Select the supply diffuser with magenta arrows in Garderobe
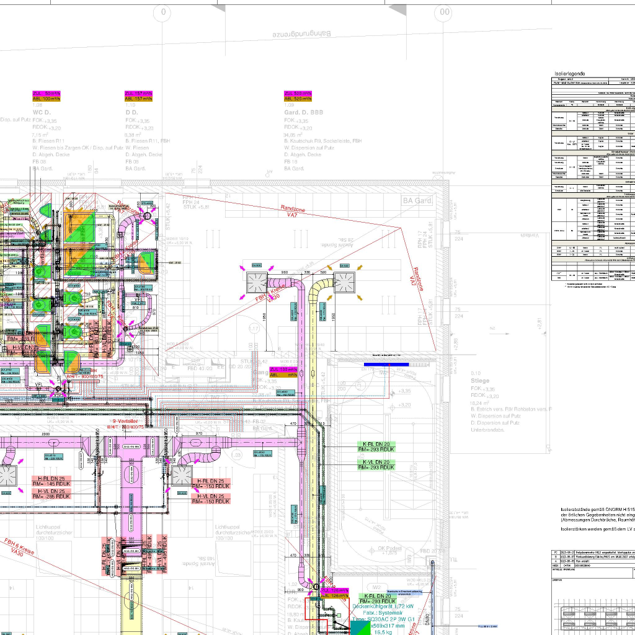The height and width of the screenshot is (635, 635). click(255, 282)
